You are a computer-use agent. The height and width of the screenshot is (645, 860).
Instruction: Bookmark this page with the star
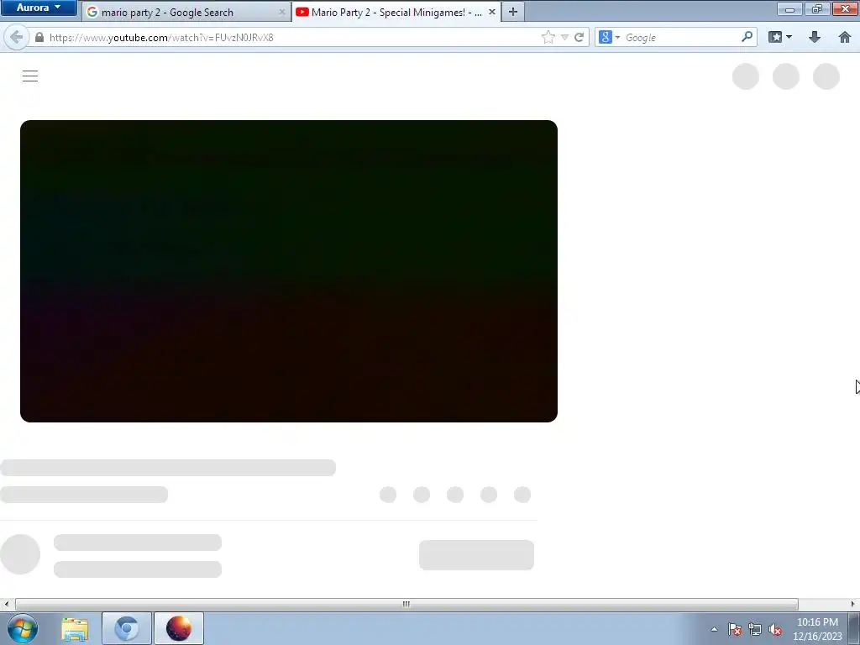[x=548, y=37]
